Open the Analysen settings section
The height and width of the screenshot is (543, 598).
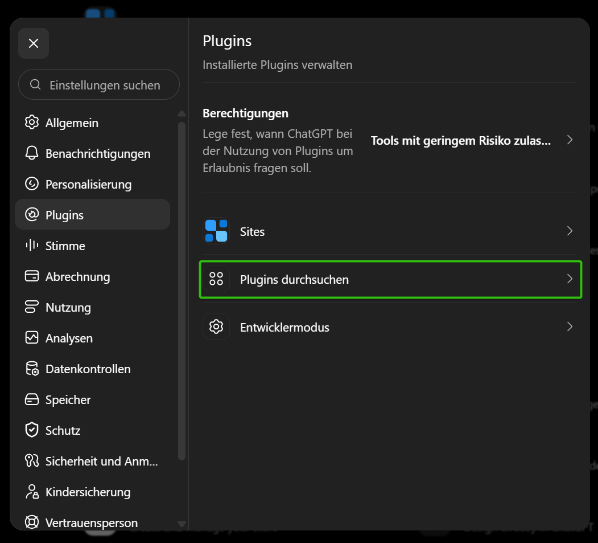[x=92, y=338]
